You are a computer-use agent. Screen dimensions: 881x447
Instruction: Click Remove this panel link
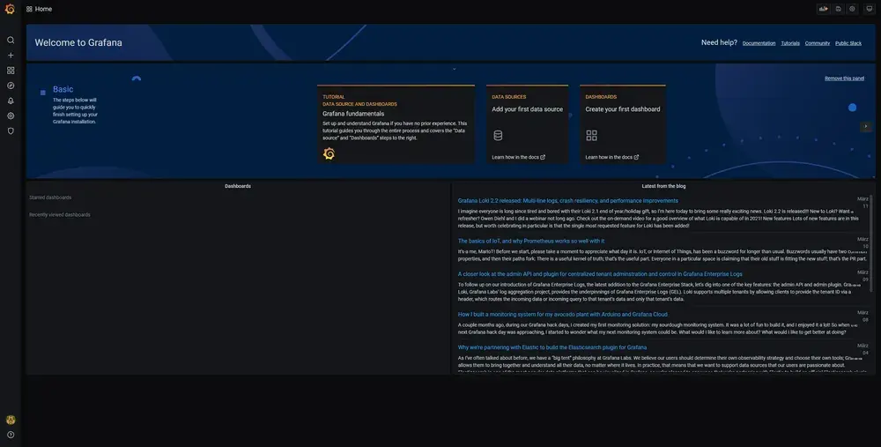click(x=844, y=78)
